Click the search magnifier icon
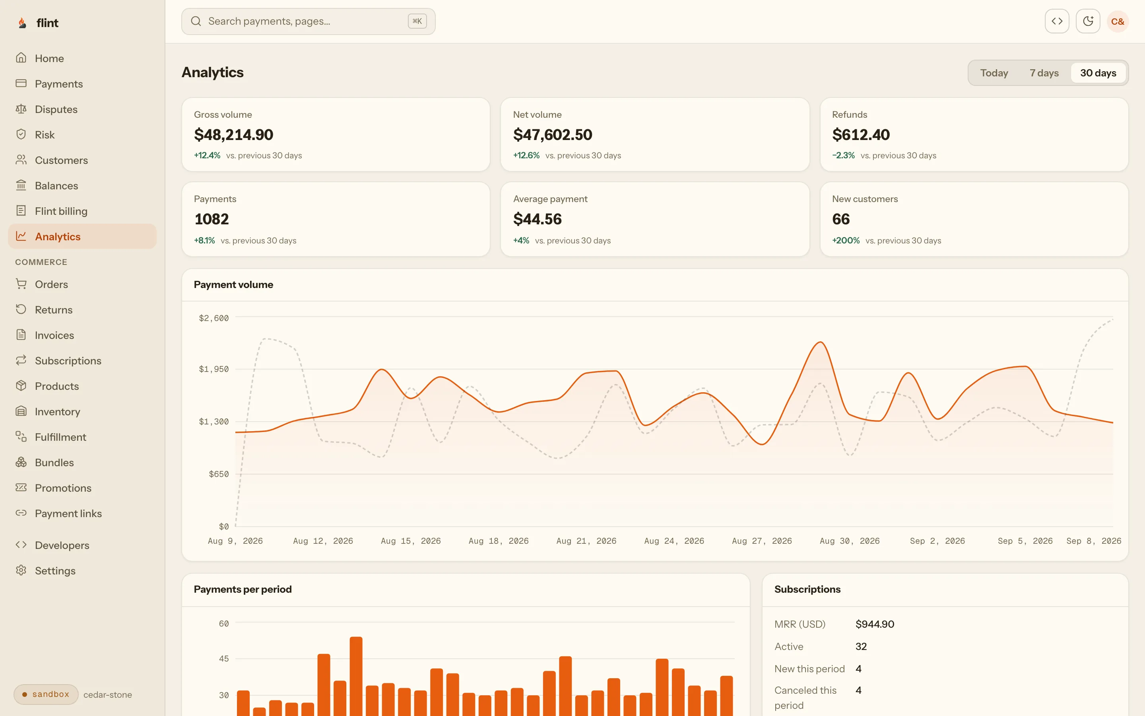 196,21
